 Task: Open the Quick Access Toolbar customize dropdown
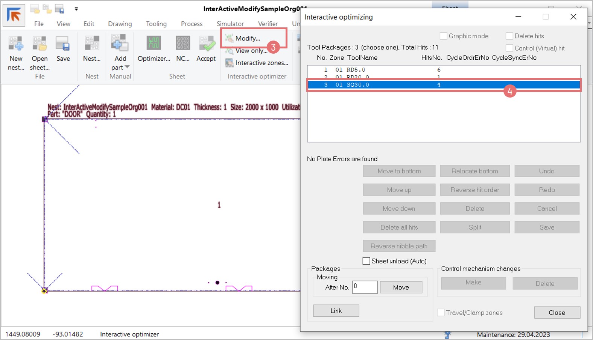pos(76,9)
